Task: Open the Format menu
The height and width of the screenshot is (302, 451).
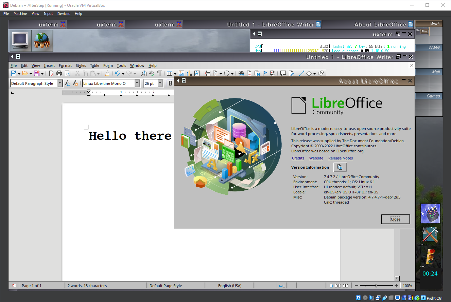Action: coord(65,65)
